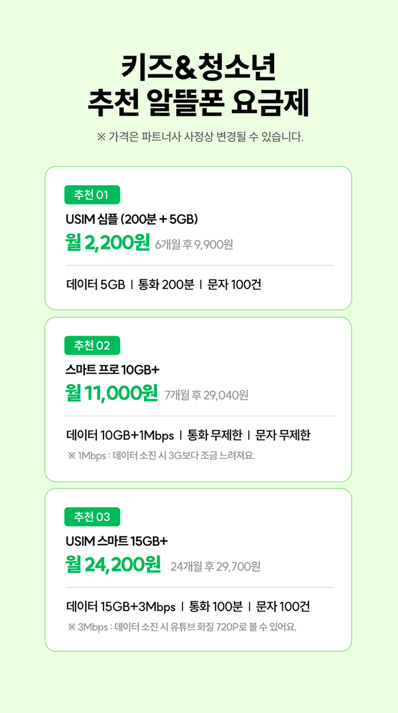Click the 월 2,200원 price
398x713 pixels.
(108, 243)
